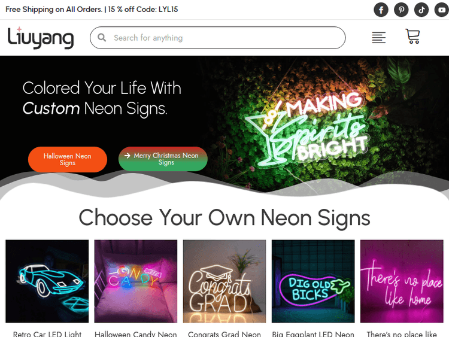Focus the 'Search for anything' field

(218, 38)
